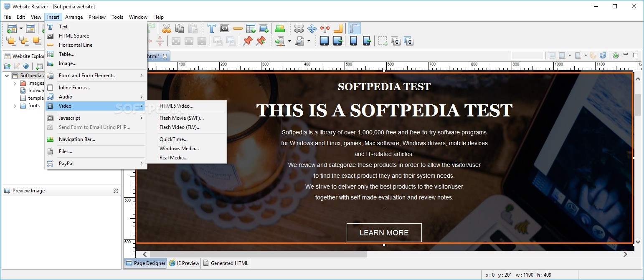Image resolution: width=644 pixels, height=280 pixels.
Task: Click the orange corner guide icon
Action: 338,28
